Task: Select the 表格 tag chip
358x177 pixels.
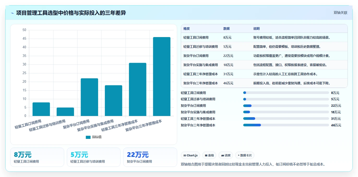Action: click(209, 155)
